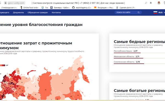Click the Смоленская область progress bar
This screenshot has width=165, height=101.
(139, 64)
